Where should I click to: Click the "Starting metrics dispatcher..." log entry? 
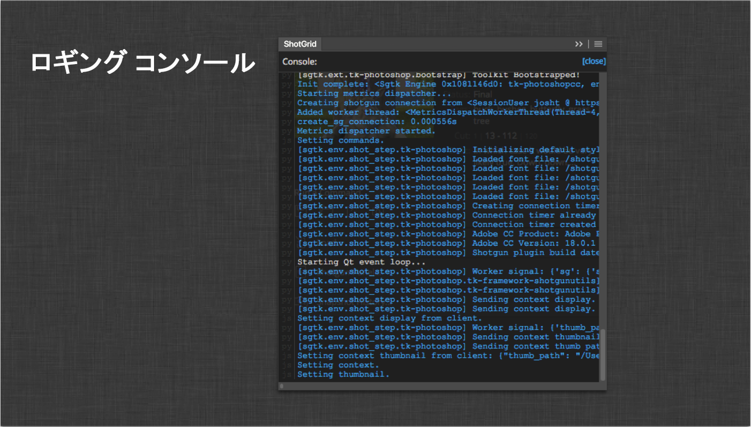pyautogui.click(x=374, y=93)
